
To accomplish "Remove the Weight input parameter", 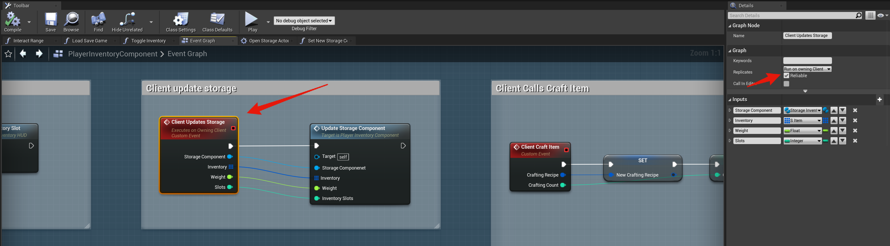I will pos(855,131).
